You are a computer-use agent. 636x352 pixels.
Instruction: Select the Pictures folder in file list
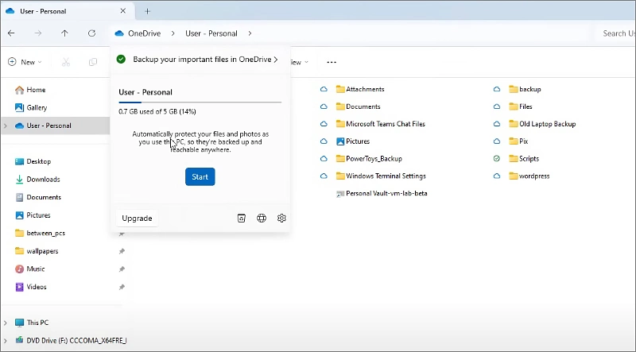tap(353, 141)
